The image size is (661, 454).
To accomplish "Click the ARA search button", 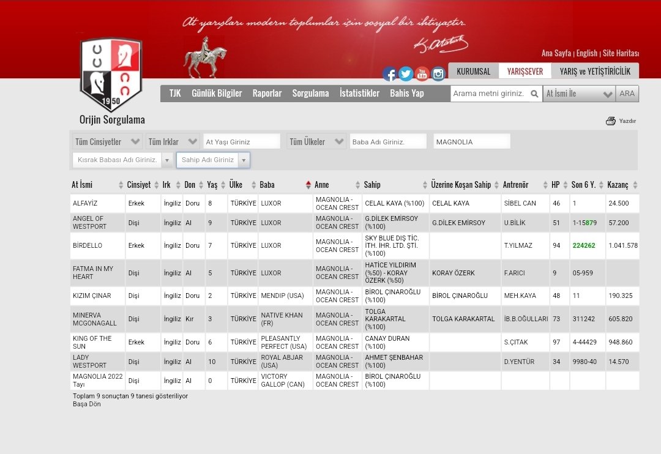I will tap(627, 94).
